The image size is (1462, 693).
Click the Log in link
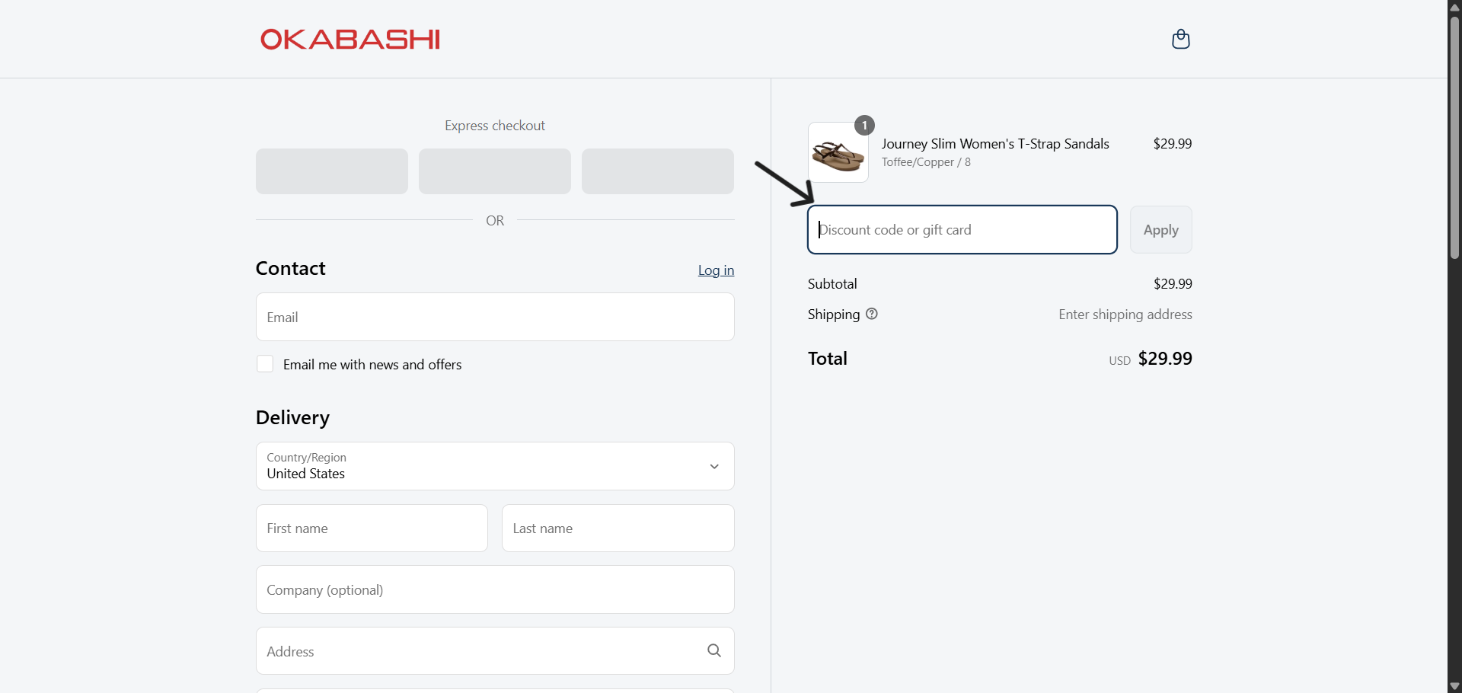716,270
